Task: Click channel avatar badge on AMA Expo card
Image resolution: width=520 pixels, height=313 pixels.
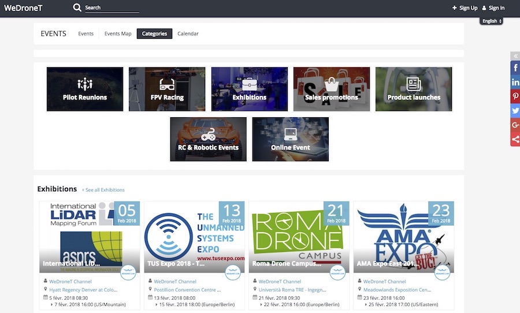Action: point(442,273)
